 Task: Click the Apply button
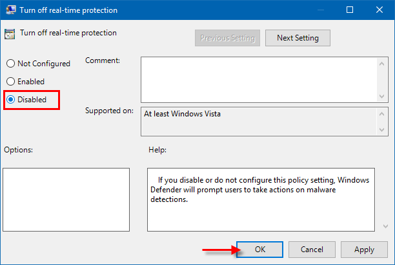coord(364,249)
